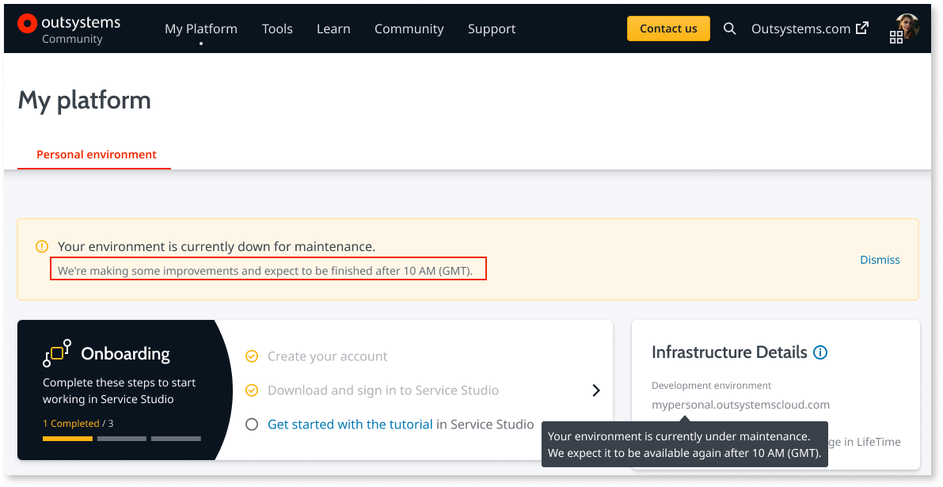Screen dimensions: 943x487
Task: Expand the Onboarding card via the chevron arrow
Action: pos(596,390)
